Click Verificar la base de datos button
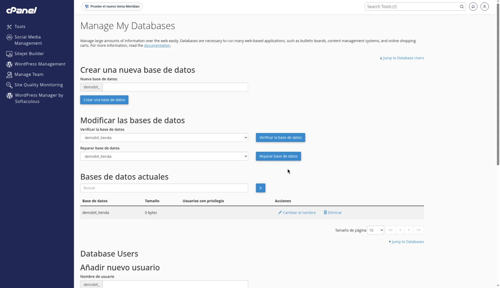This screenshot has width=500, height=288. pos(280,137)
